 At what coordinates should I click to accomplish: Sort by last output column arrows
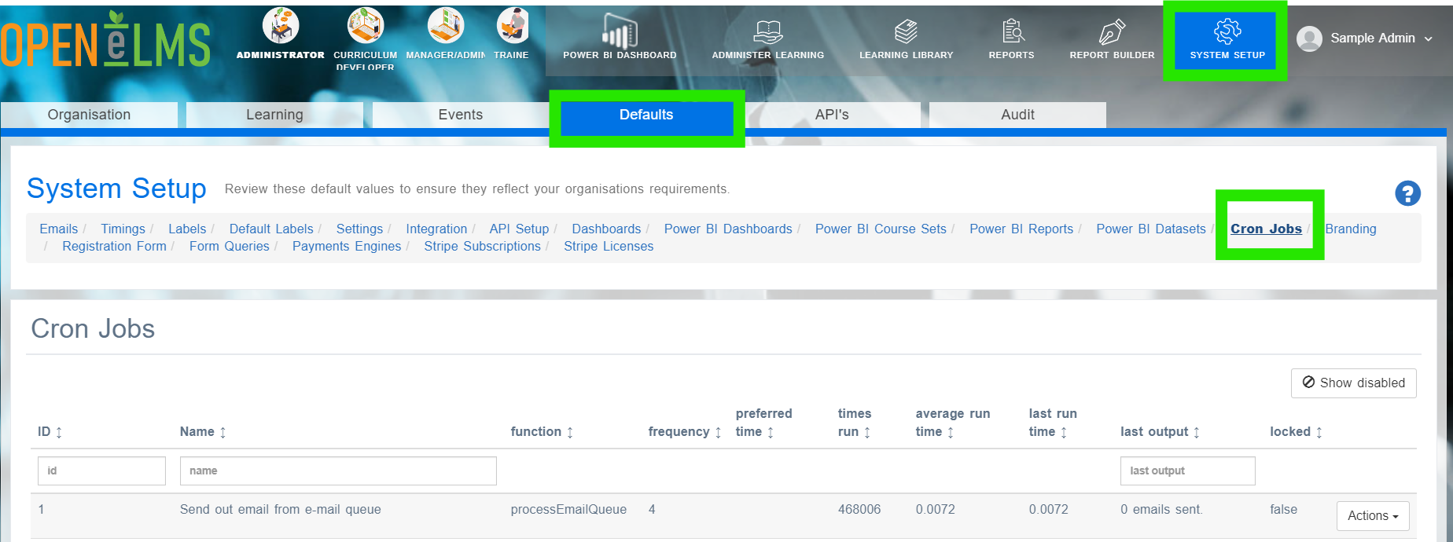[x=1197, y=433]
